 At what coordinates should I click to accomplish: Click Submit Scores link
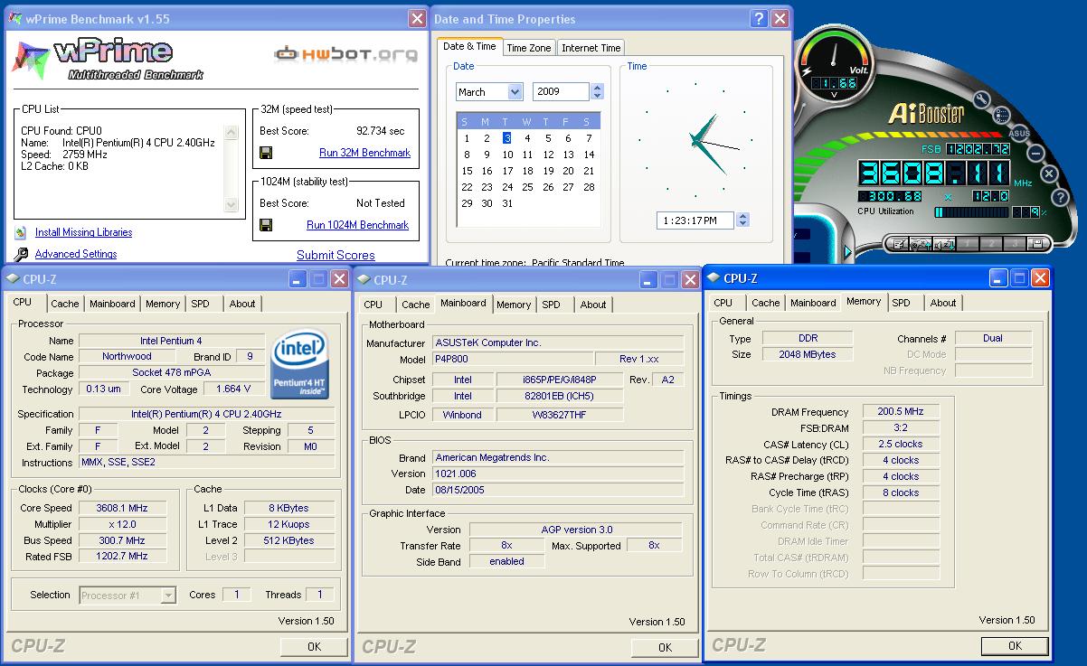336,255
